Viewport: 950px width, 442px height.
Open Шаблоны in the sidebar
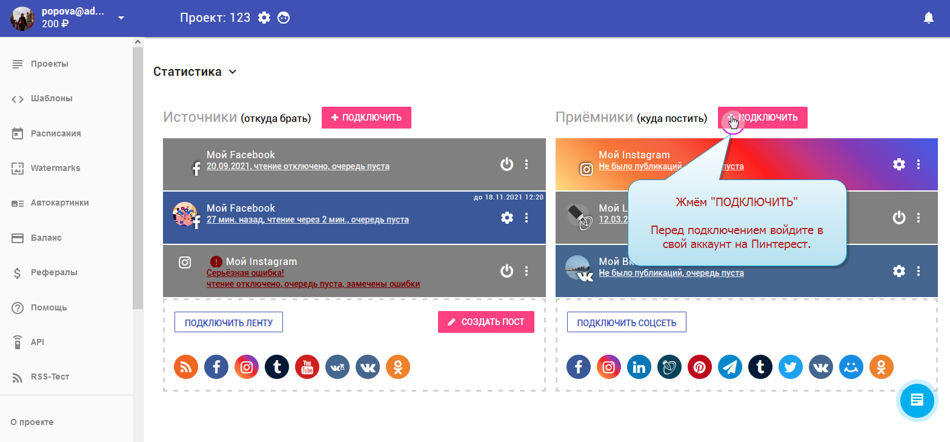click(51, 99)
